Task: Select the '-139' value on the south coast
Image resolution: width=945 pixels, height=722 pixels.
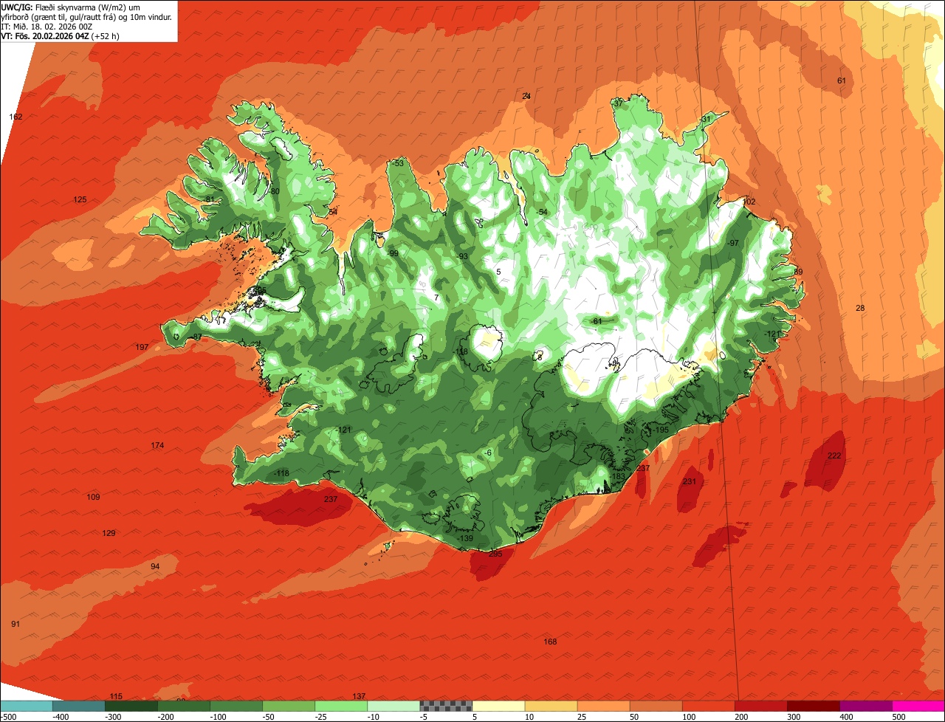Action: coord(465,538)
